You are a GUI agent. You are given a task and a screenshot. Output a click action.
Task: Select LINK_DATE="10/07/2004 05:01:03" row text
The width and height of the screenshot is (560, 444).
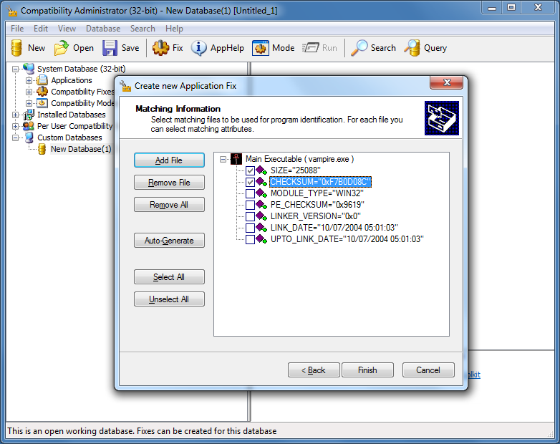pyautogui.click(x=334, y=228)
